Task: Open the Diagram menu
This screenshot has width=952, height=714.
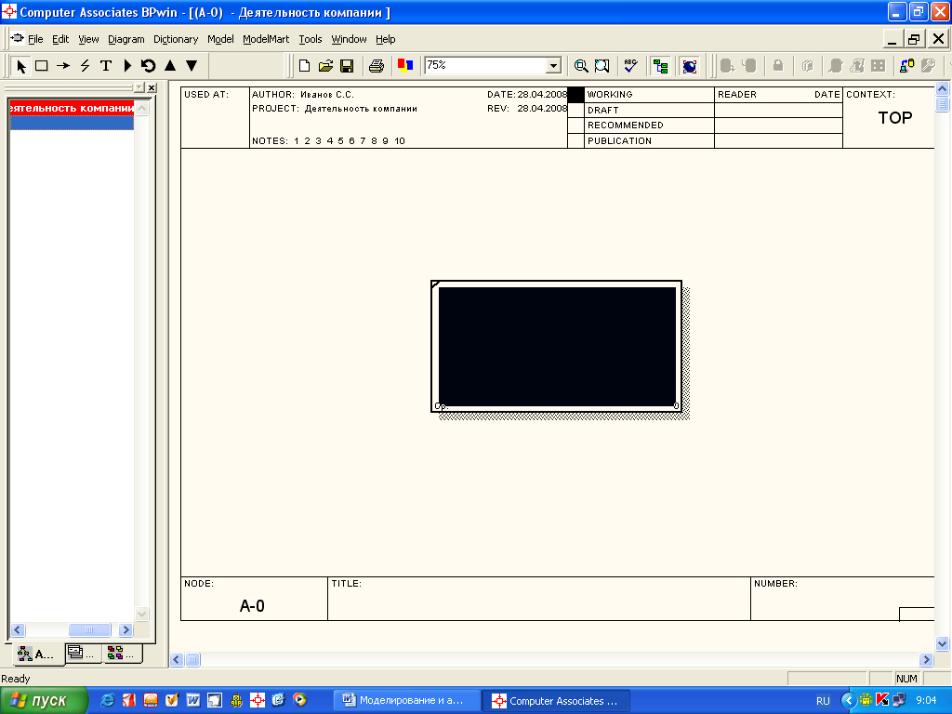Action: (x=126, y=39)
